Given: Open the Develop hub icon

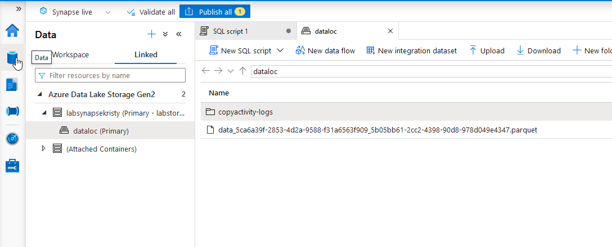Looking at the screenshot, I should click(x=12, y=85).
